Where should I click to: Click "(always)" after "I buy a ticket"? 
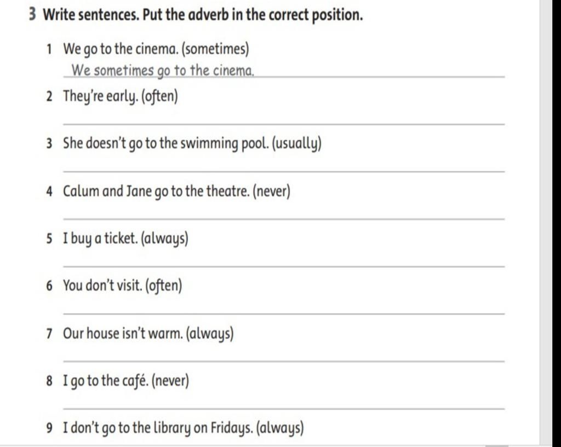[164, 239]
